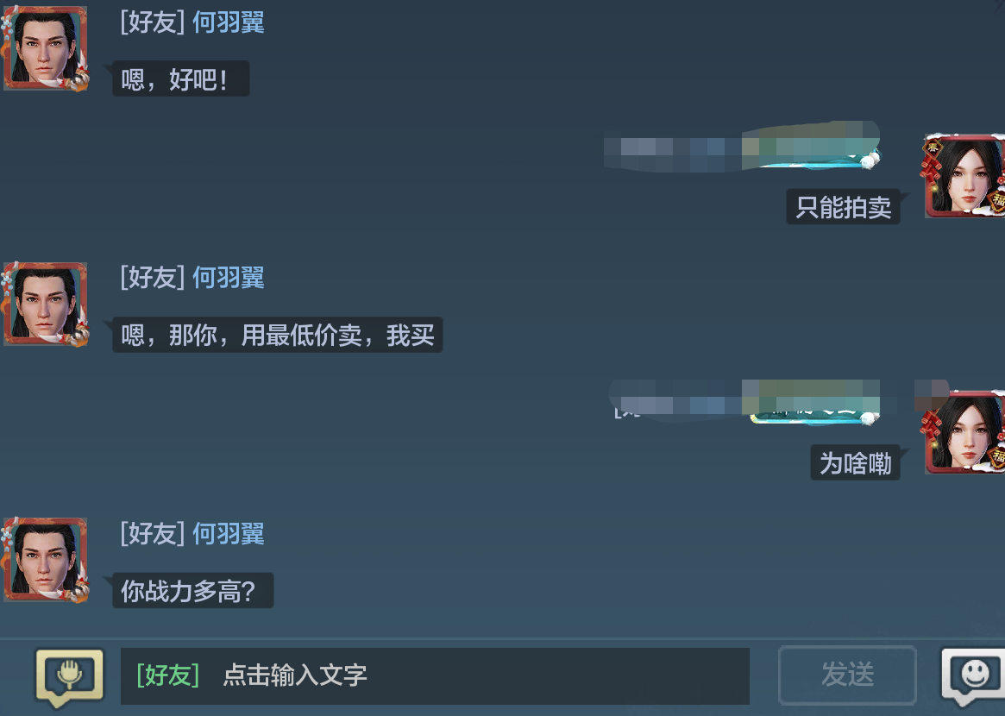This screenshot has width=1005, height=716.
Task: Select the message bubble 只能拍卖
Action: pyautogui.click(x=844, y=207)
